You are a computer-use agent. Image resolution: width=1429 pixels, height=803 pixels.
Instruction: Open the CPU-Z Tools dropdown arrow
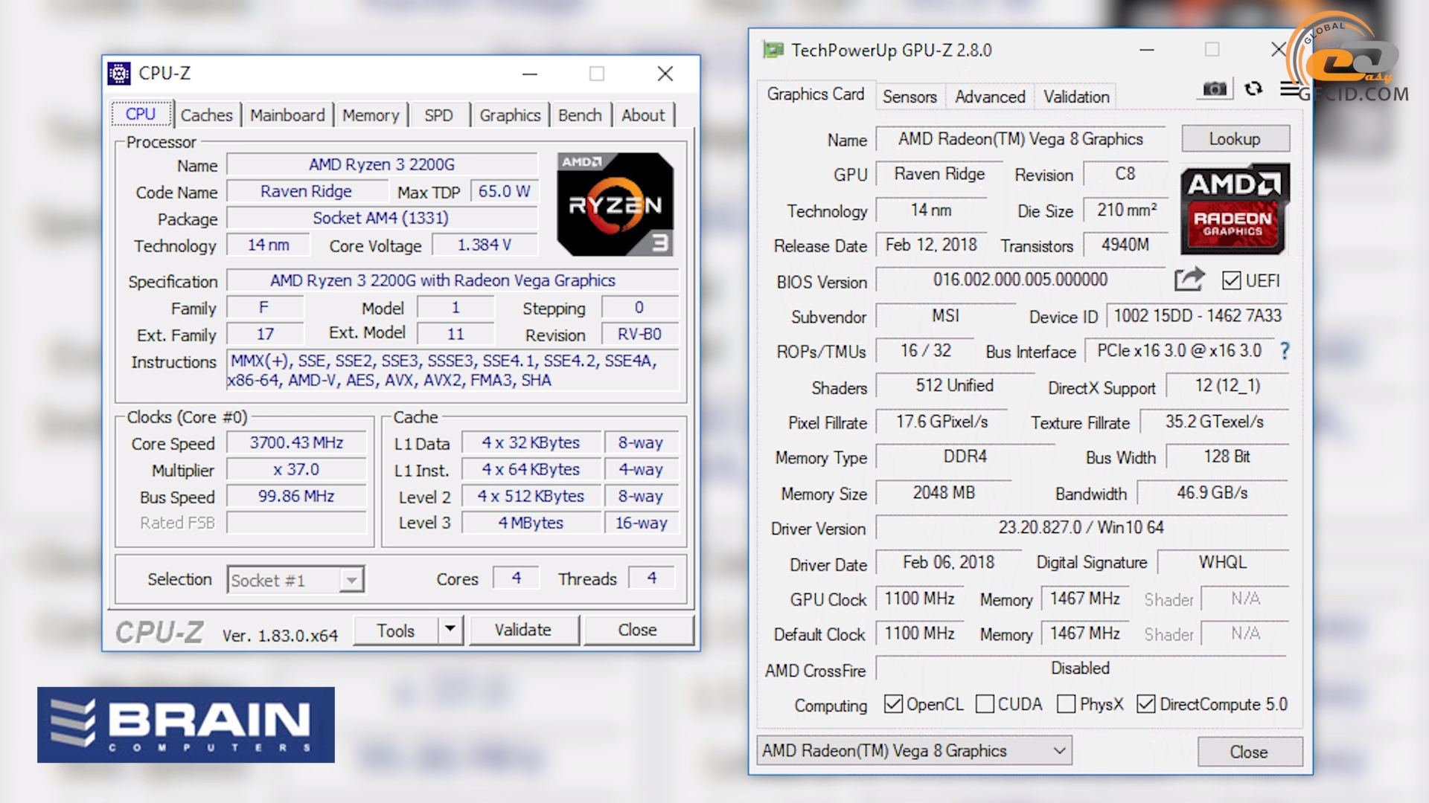click(450, 631)
